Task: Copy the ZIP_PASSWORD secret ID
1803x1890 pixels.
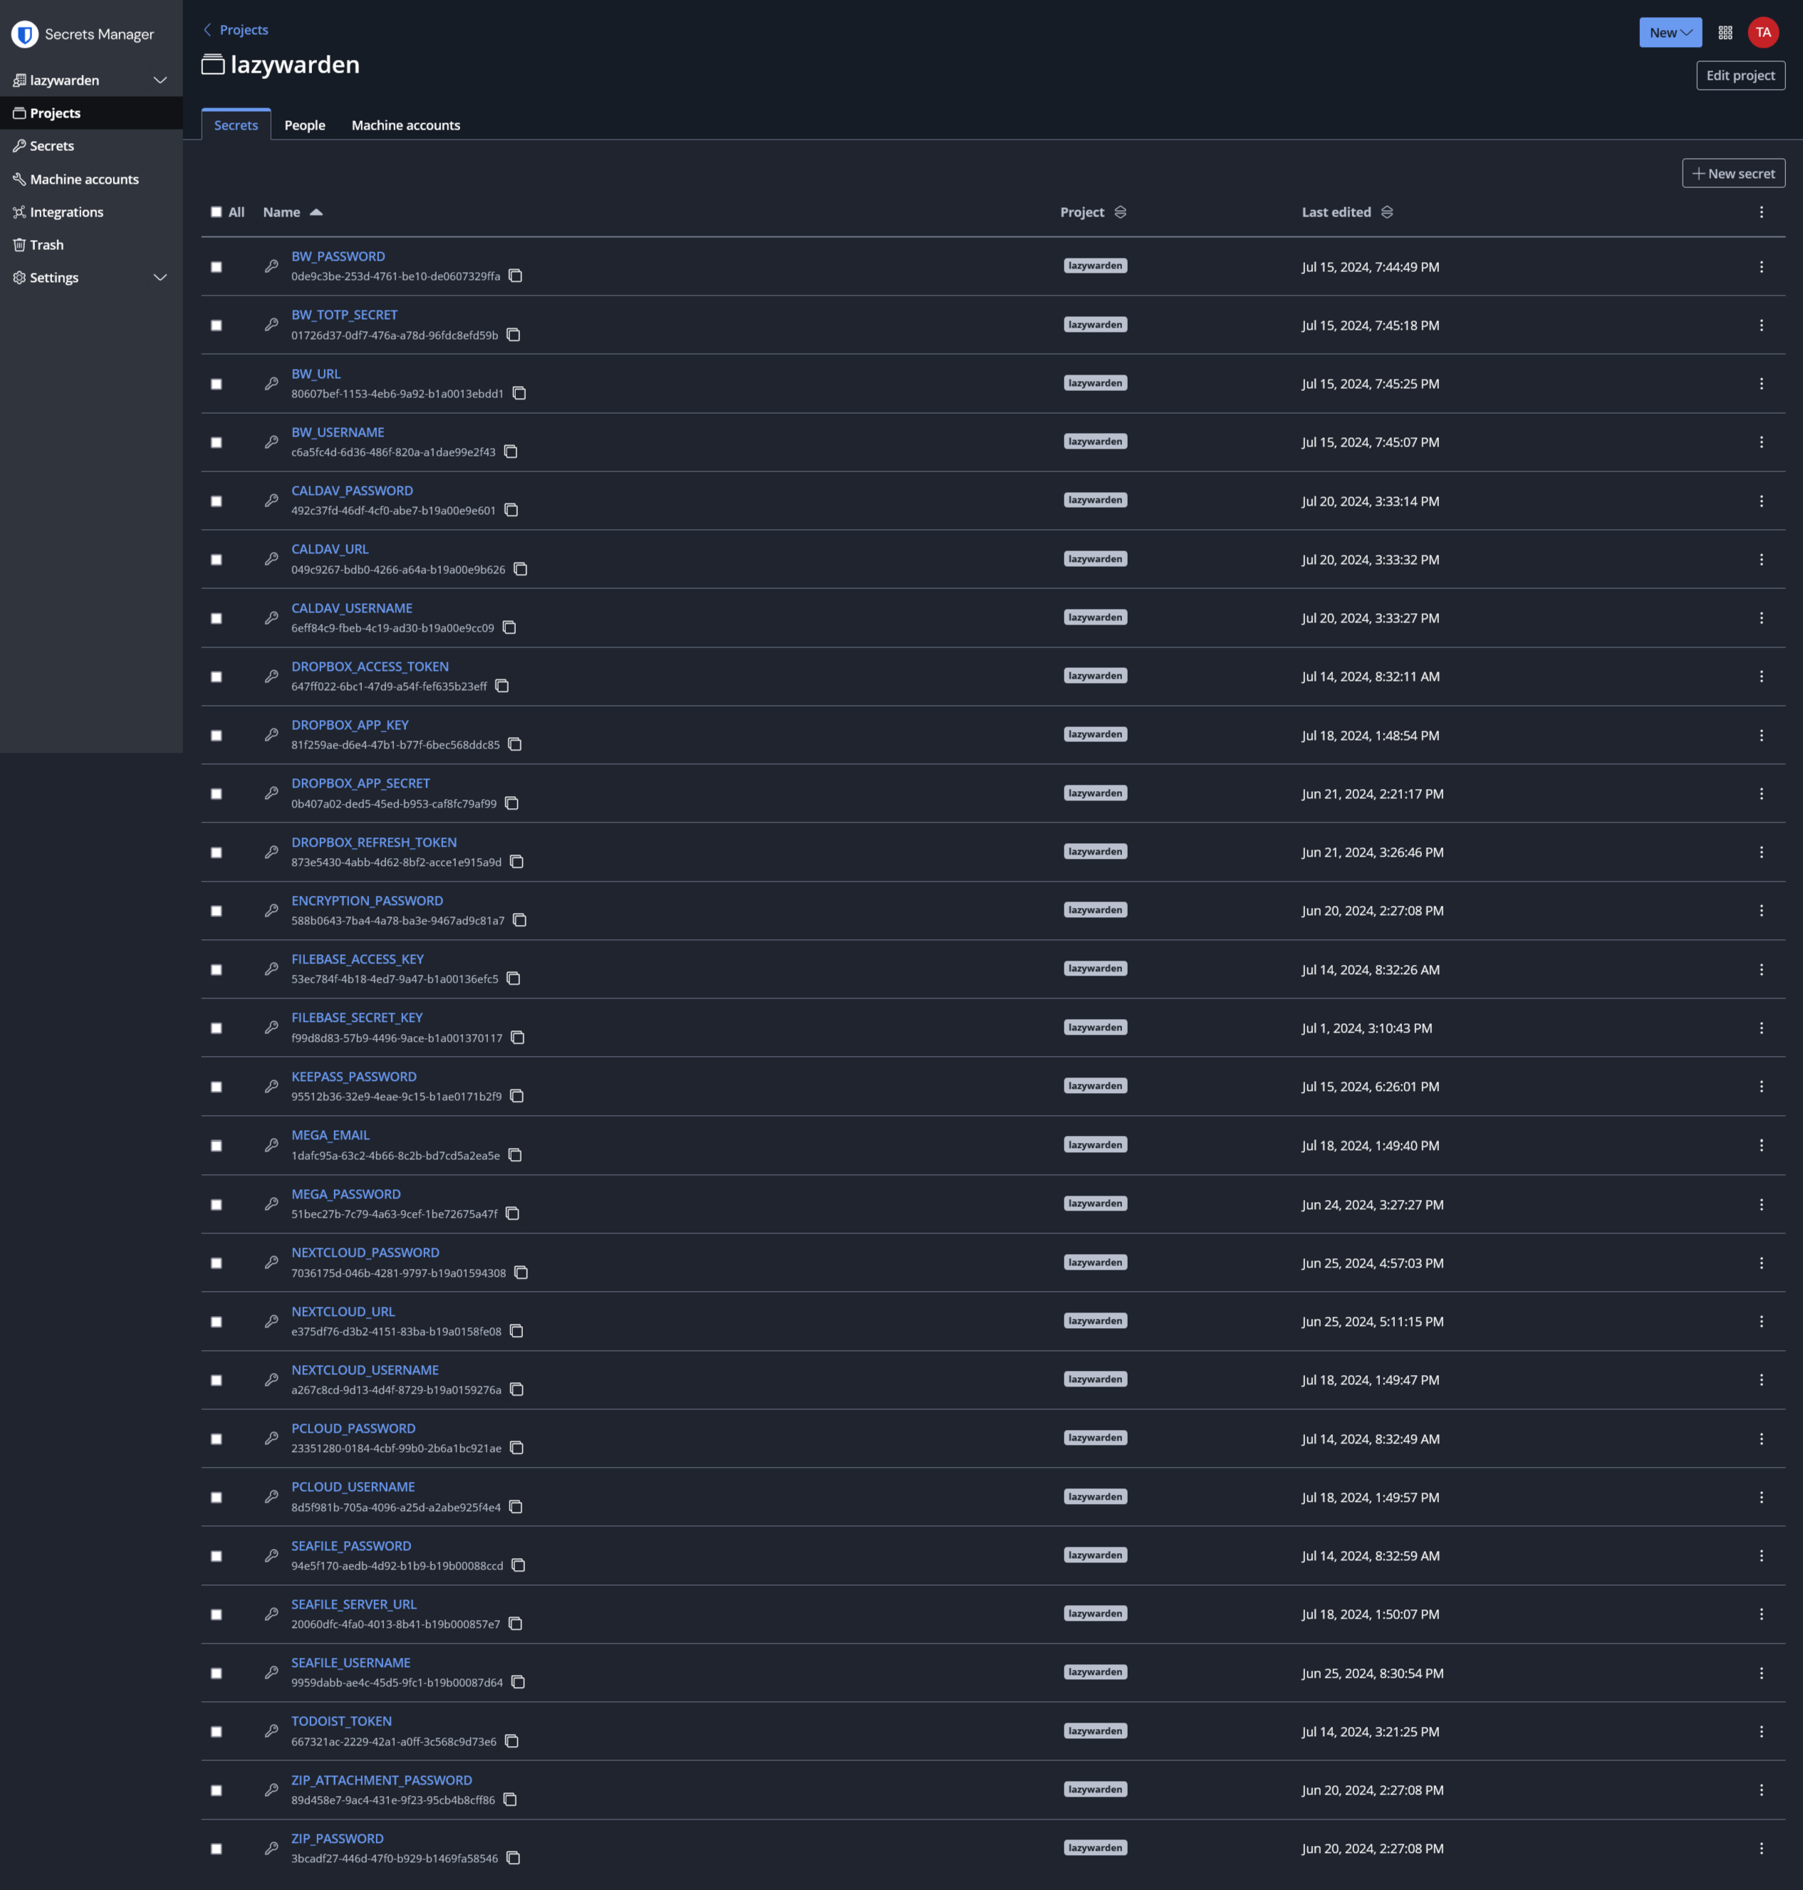Action: pyautogui.click(x=513, y=1858)
